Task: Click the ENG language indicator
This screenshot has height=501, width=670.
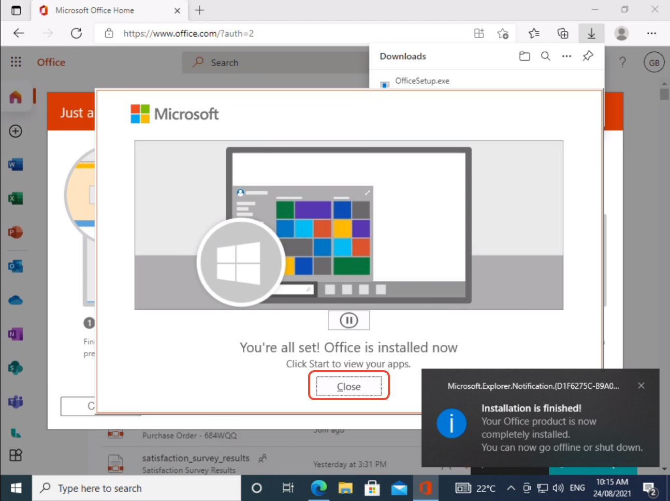Action: point(577,488)
